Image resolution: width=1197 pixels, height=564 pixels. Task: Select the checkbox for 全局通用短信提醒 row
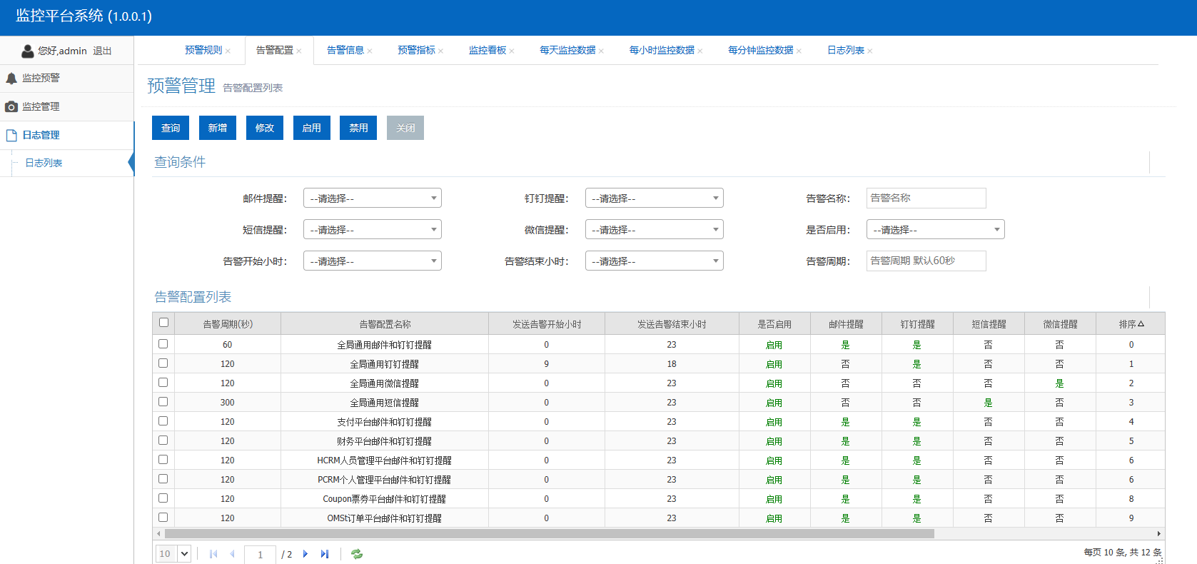click(163, 402)
